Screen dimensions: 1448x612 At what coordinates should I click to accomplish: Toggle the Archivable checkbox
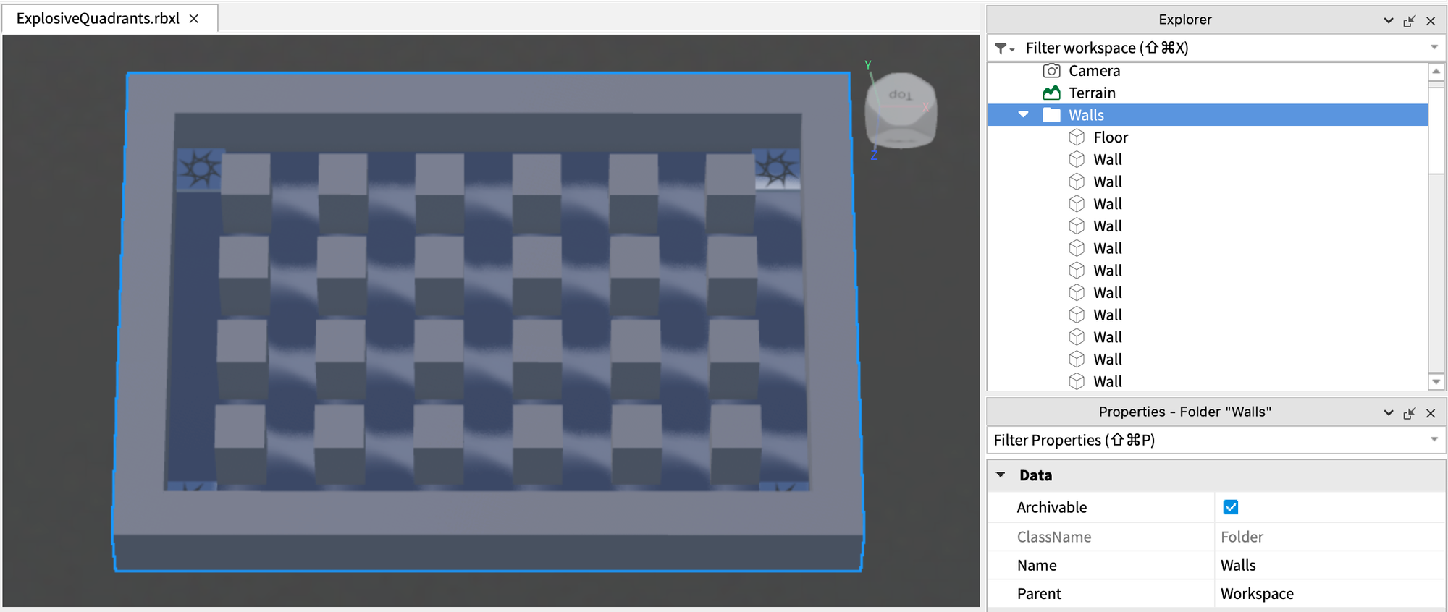[1230, 507]
